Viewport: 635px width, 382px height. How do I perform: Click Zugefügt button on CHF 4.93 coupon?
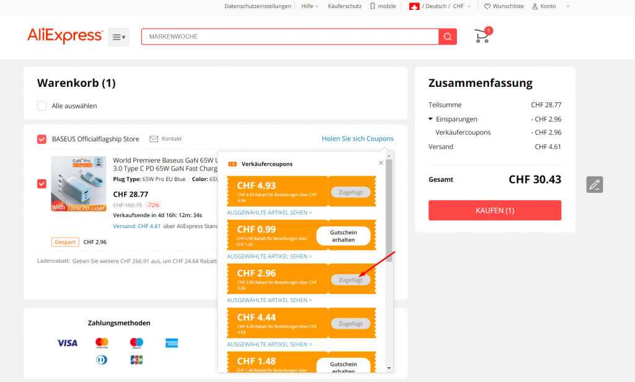351,192
